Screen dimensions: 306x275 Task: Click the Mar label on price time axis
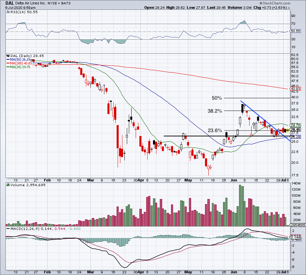pyautogui.click(x=90, y=180)
